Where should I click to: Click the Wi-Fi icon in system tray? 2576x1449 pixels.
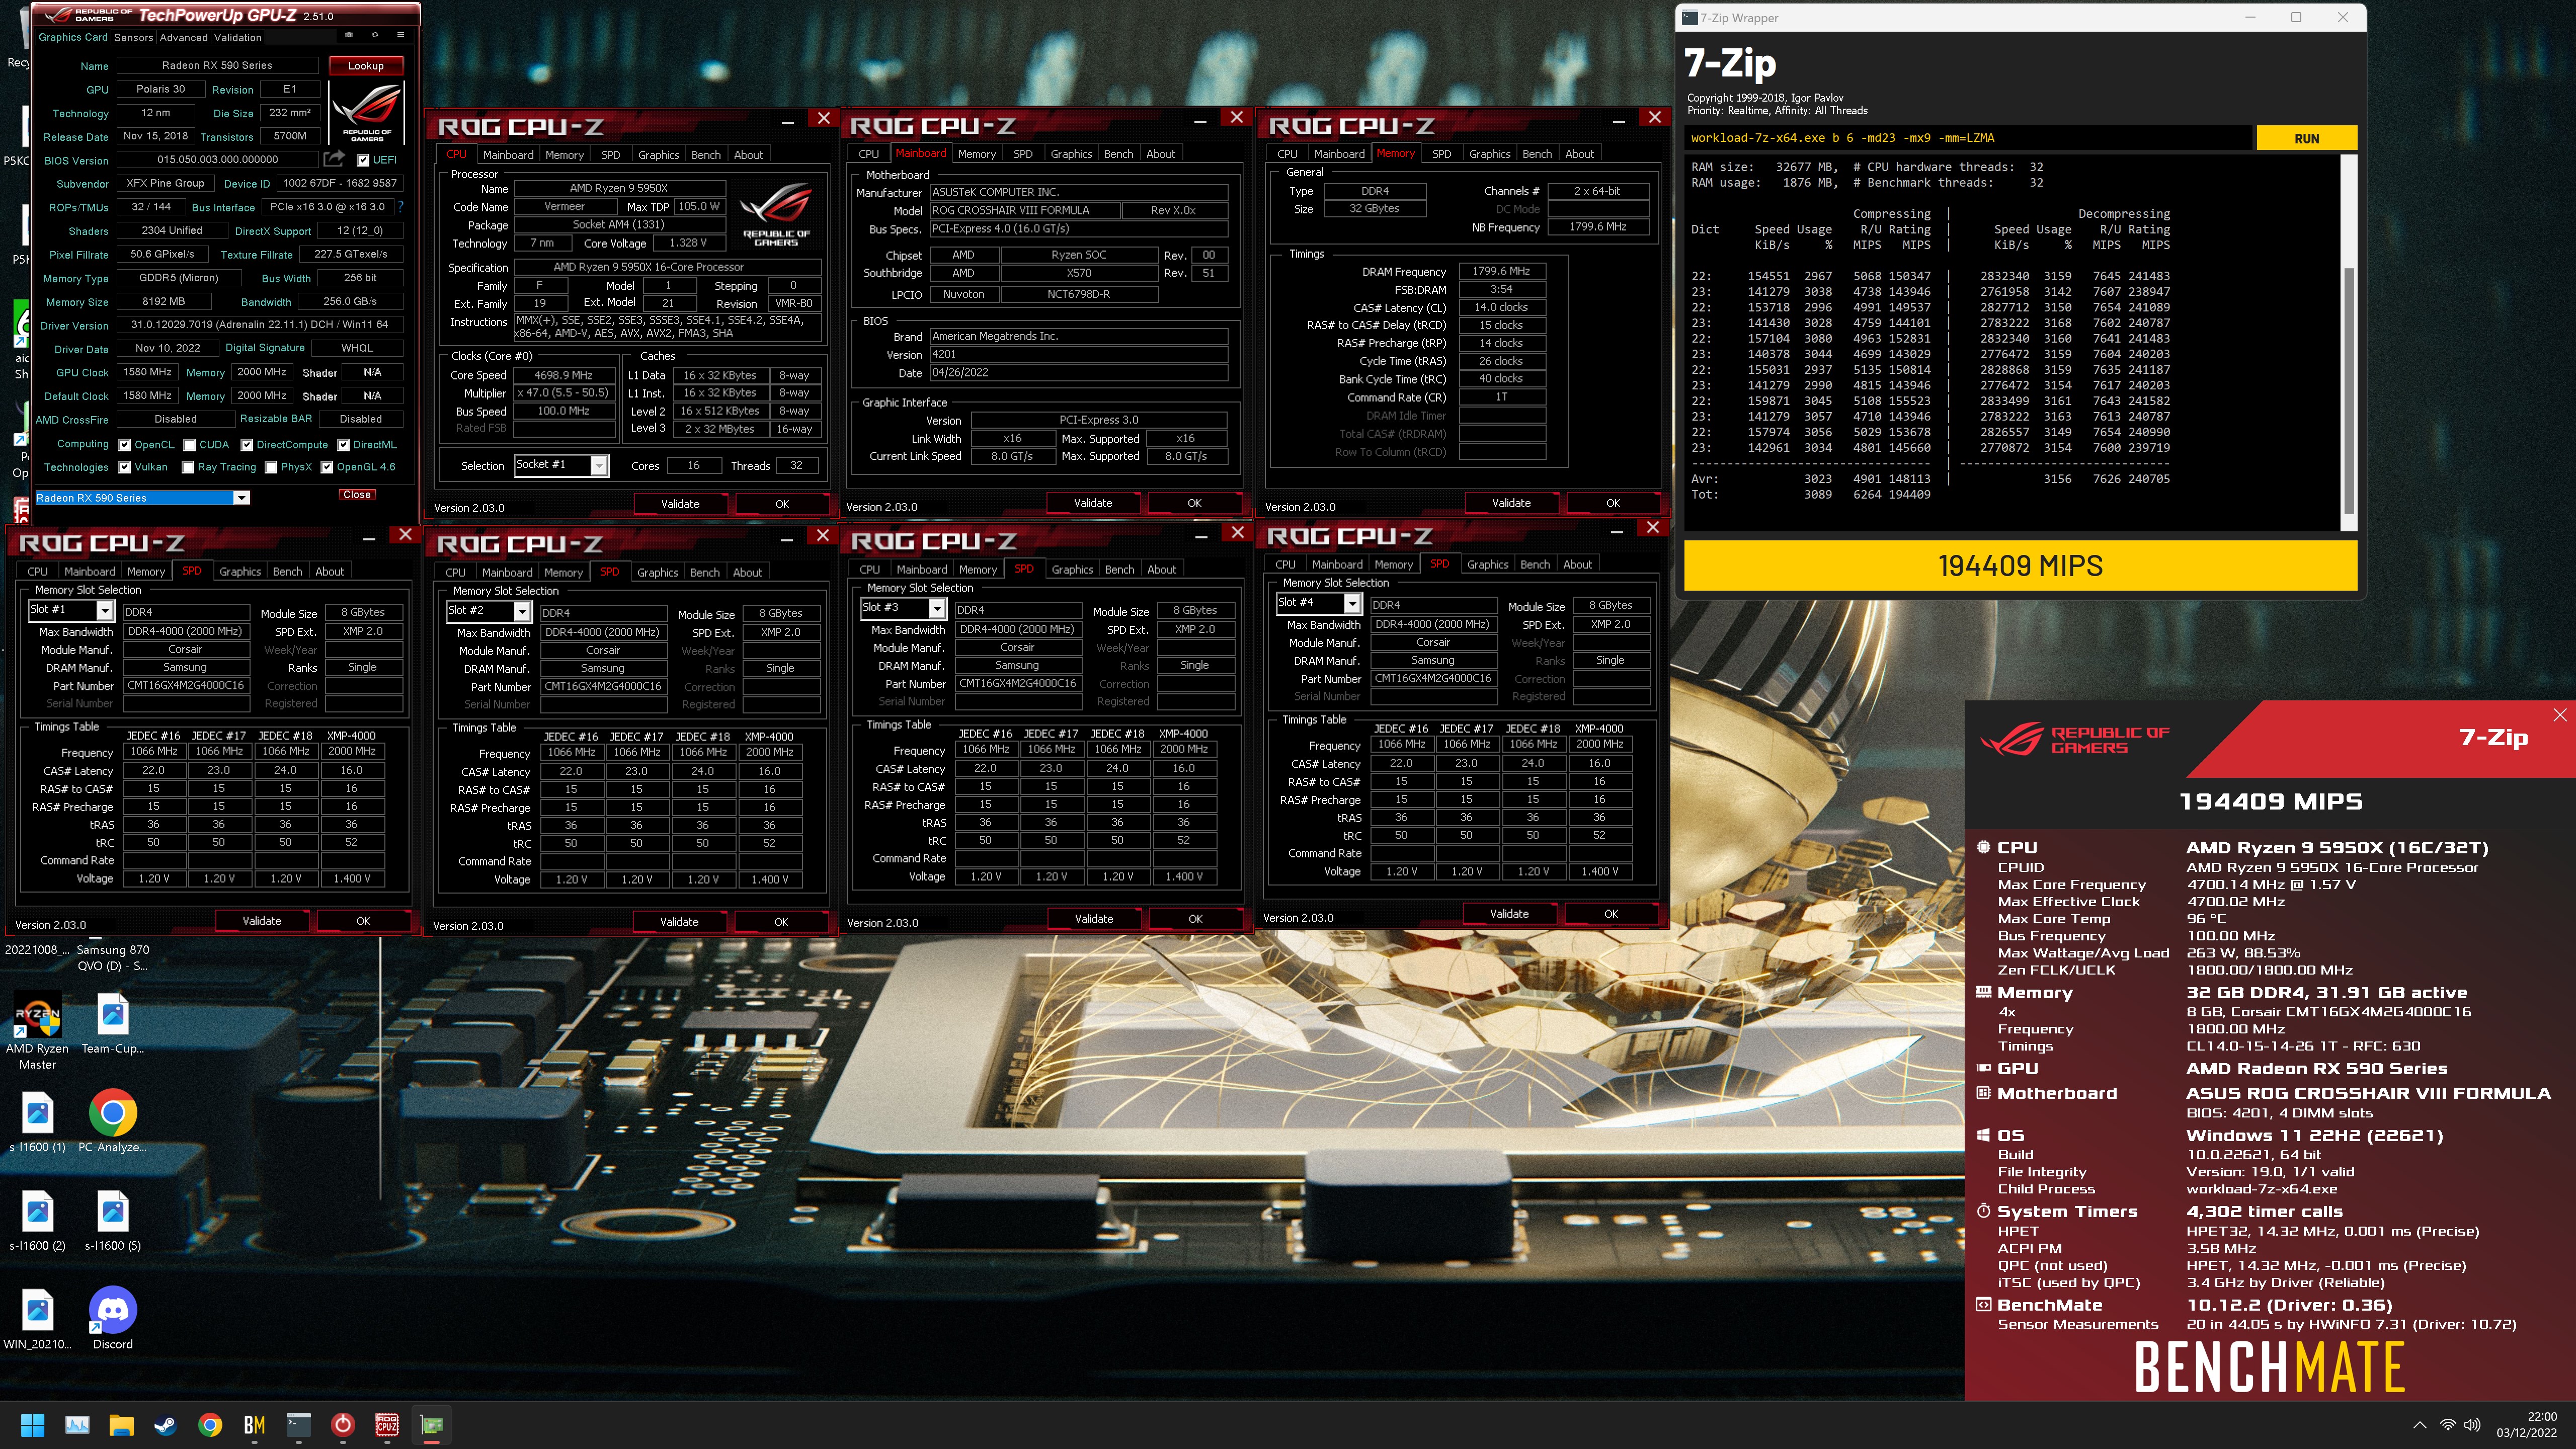point(2447,1424)
